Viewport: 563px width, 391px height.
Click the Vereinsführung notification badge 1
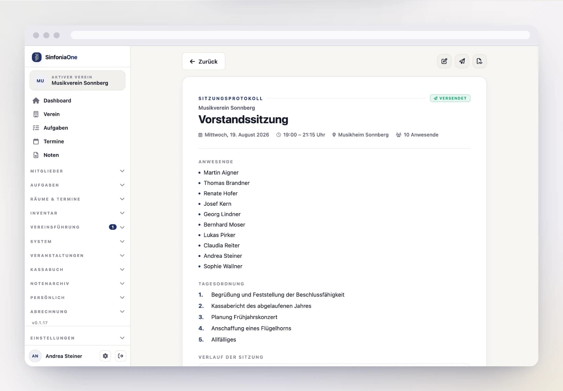(113, 227)
